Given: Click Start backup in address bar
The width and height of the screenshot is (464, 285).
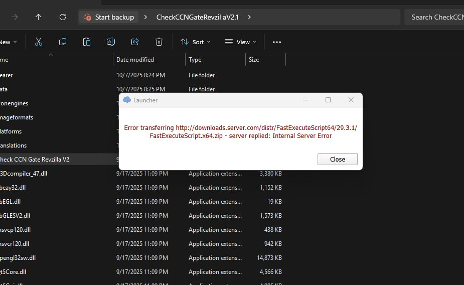Looking at the screenshot, I should point(109,17).
